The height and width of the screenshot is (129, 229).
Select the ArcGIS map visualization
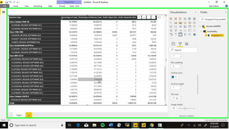[x=194, y=34]
